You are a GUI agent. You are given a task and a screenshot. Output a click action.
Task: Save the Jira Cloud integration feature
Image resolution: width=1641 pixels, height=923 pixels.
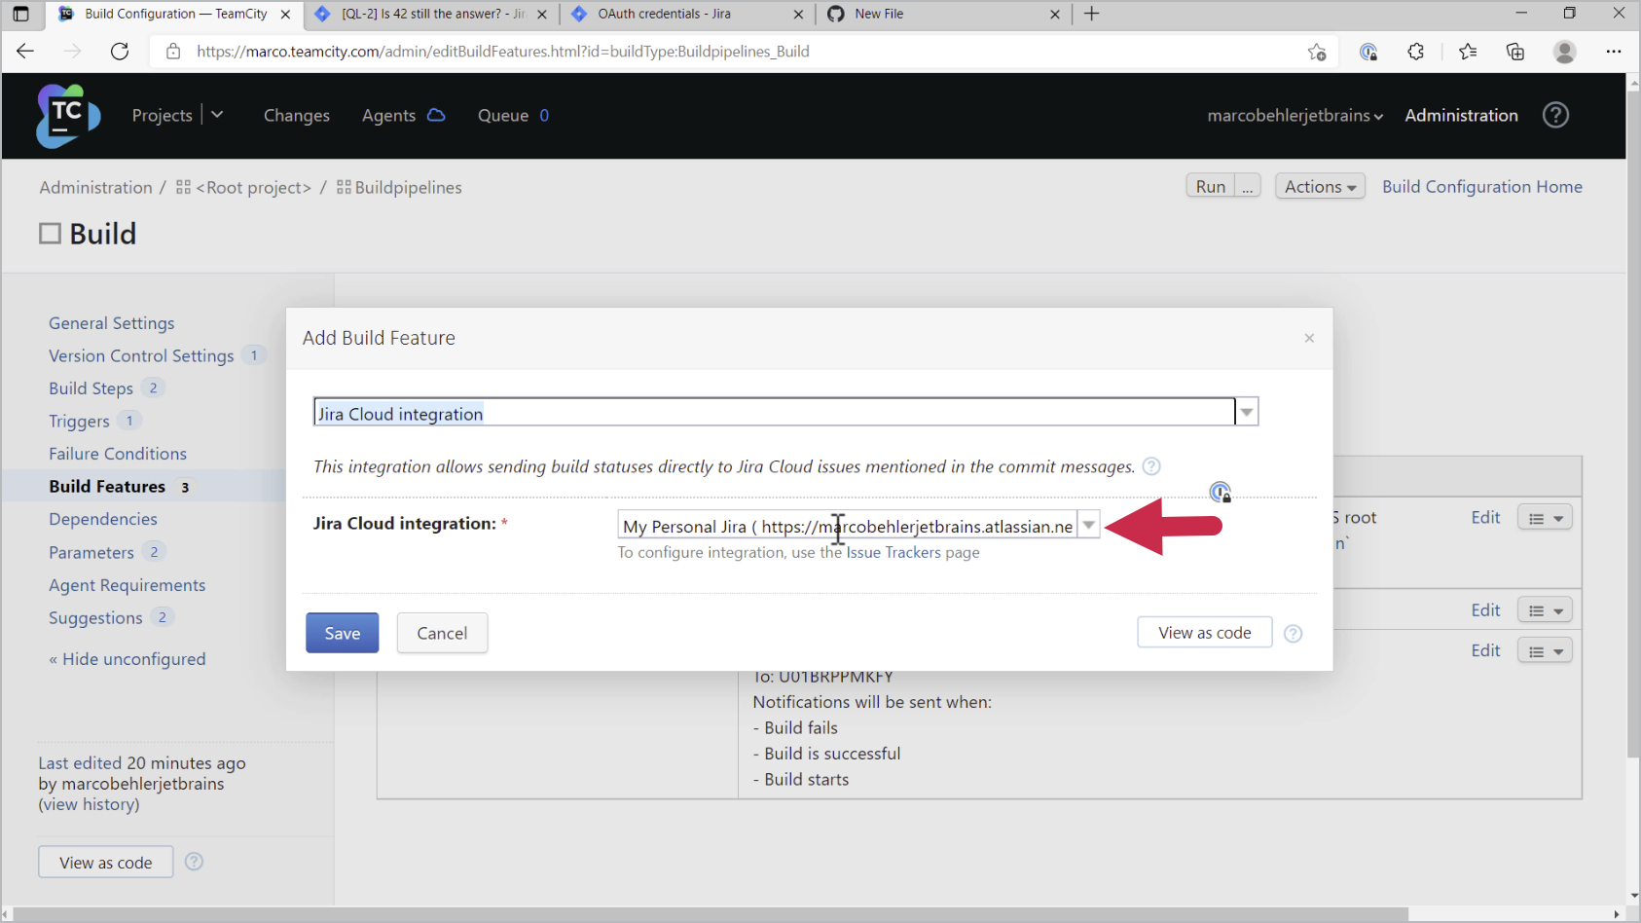(342, 632)
